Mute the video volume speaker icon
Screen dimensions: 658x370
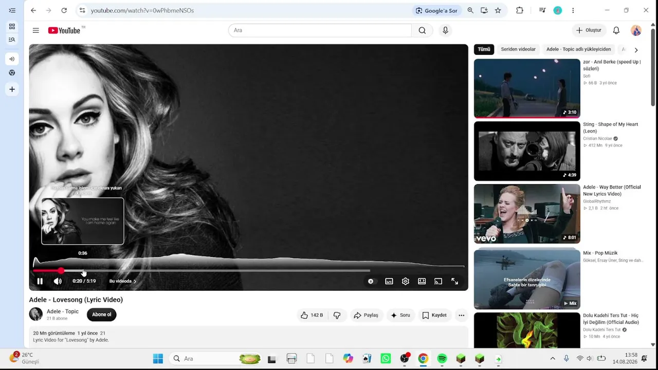[58, 281]
